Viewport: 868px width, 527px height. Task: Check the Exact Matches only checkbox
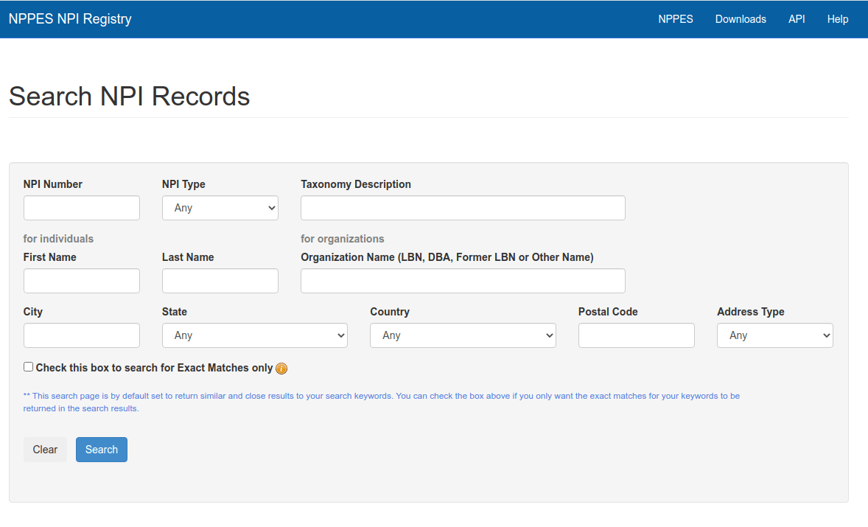pos(29,367)
